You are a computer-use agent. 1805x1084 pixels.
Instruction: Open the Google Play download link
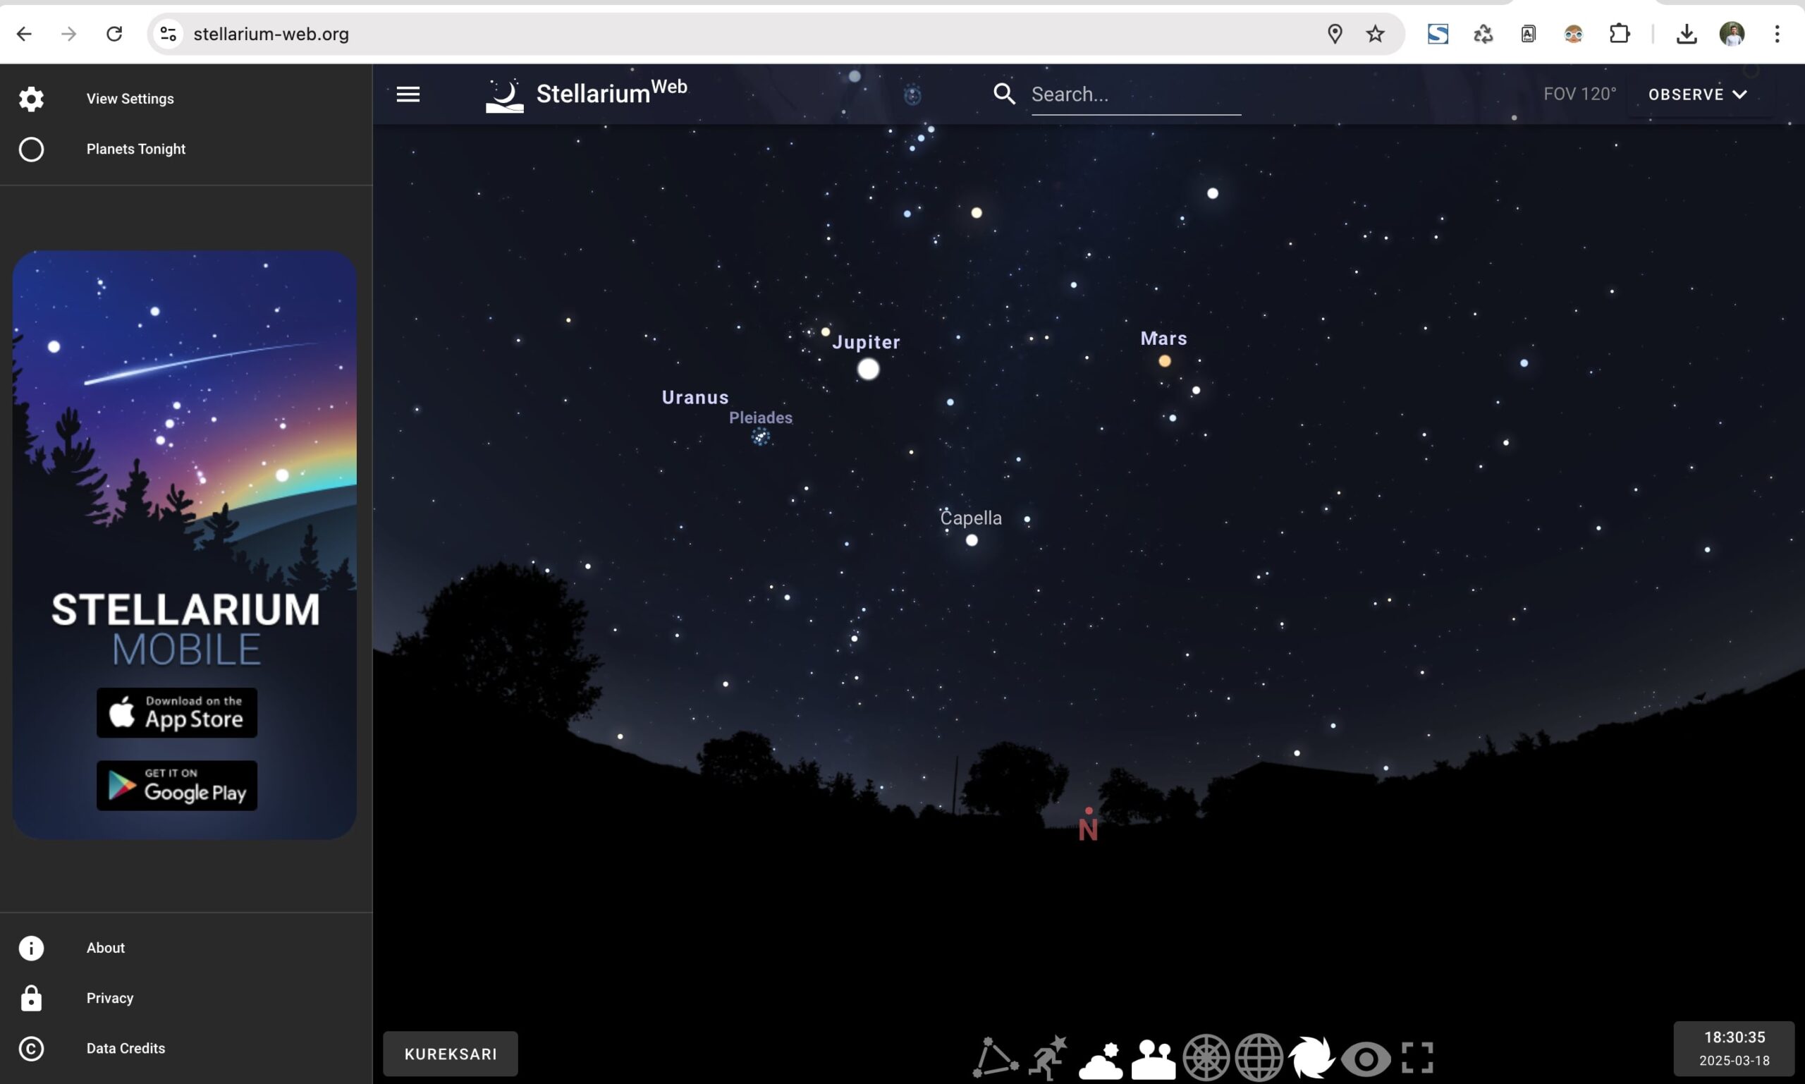(x=177, y=785)
